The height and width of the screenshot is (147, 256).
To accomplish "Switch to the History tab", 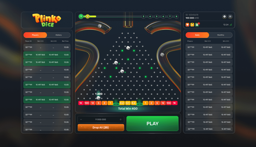I will click(59, 35).
